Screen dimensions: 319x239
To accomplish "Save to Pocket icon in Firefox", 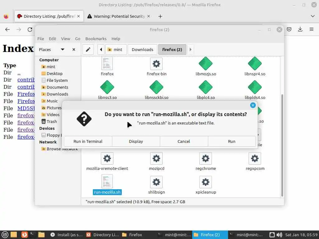I will pyautogui.click(x=289, y=30).
